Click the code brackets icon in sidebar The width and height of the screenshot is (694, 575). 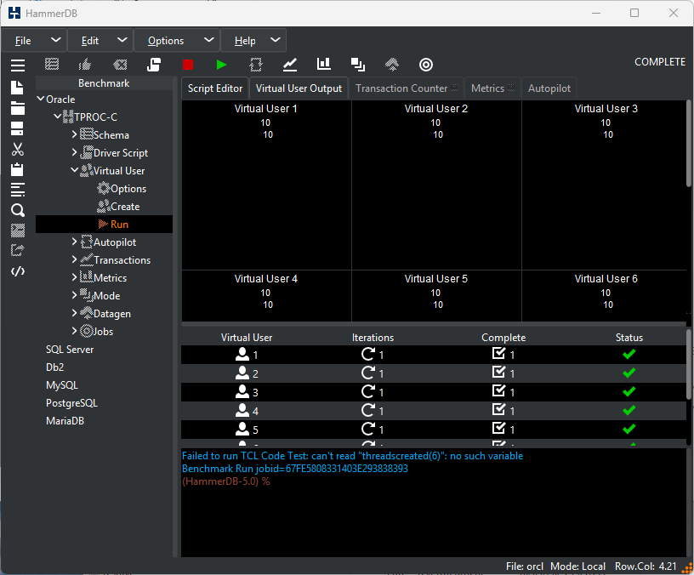18,271
